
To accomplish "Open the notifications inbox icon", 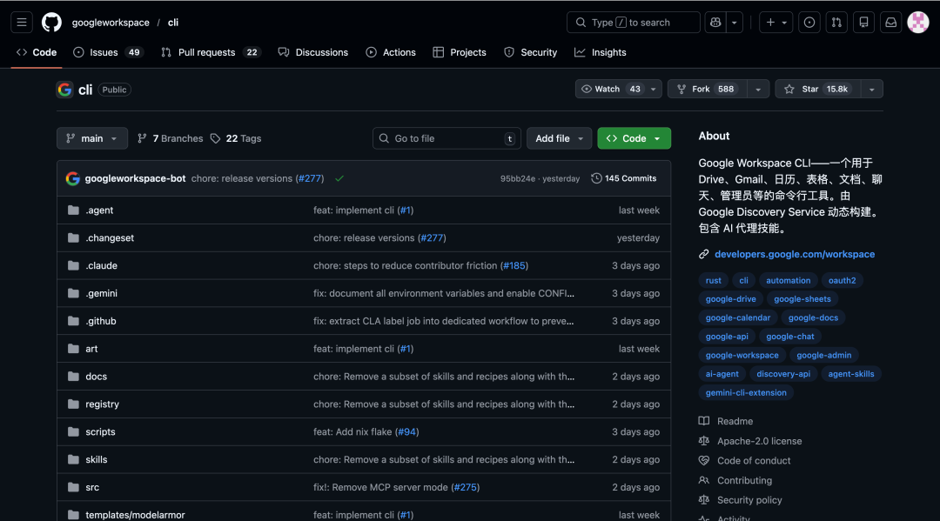I will [x=891, y=22].
